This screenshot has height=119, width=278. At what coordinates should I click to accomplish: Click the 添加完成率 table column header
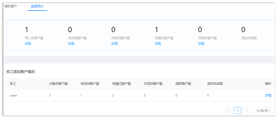[x=215, y=84]
